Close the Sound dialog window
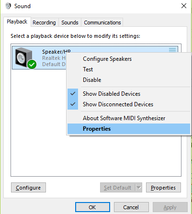The image size is (192, 214). [184, 6]
